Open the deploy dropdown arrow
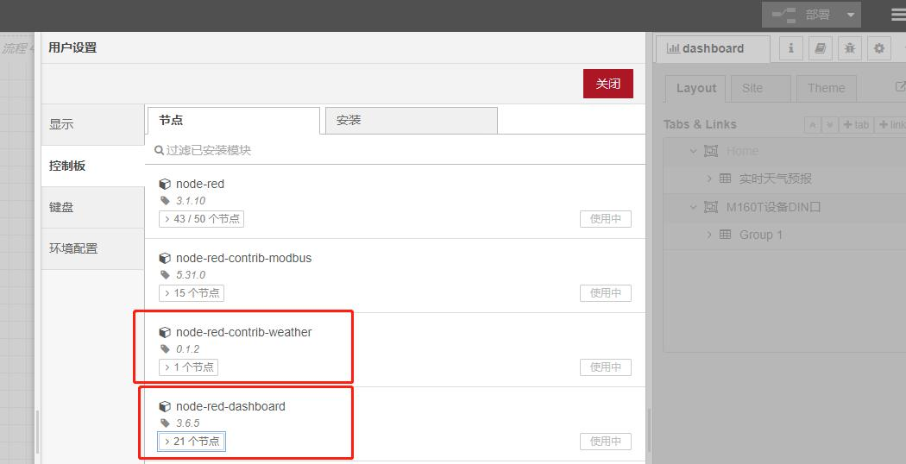This screenshot has width=906, height=464. [x=851, y=15]
